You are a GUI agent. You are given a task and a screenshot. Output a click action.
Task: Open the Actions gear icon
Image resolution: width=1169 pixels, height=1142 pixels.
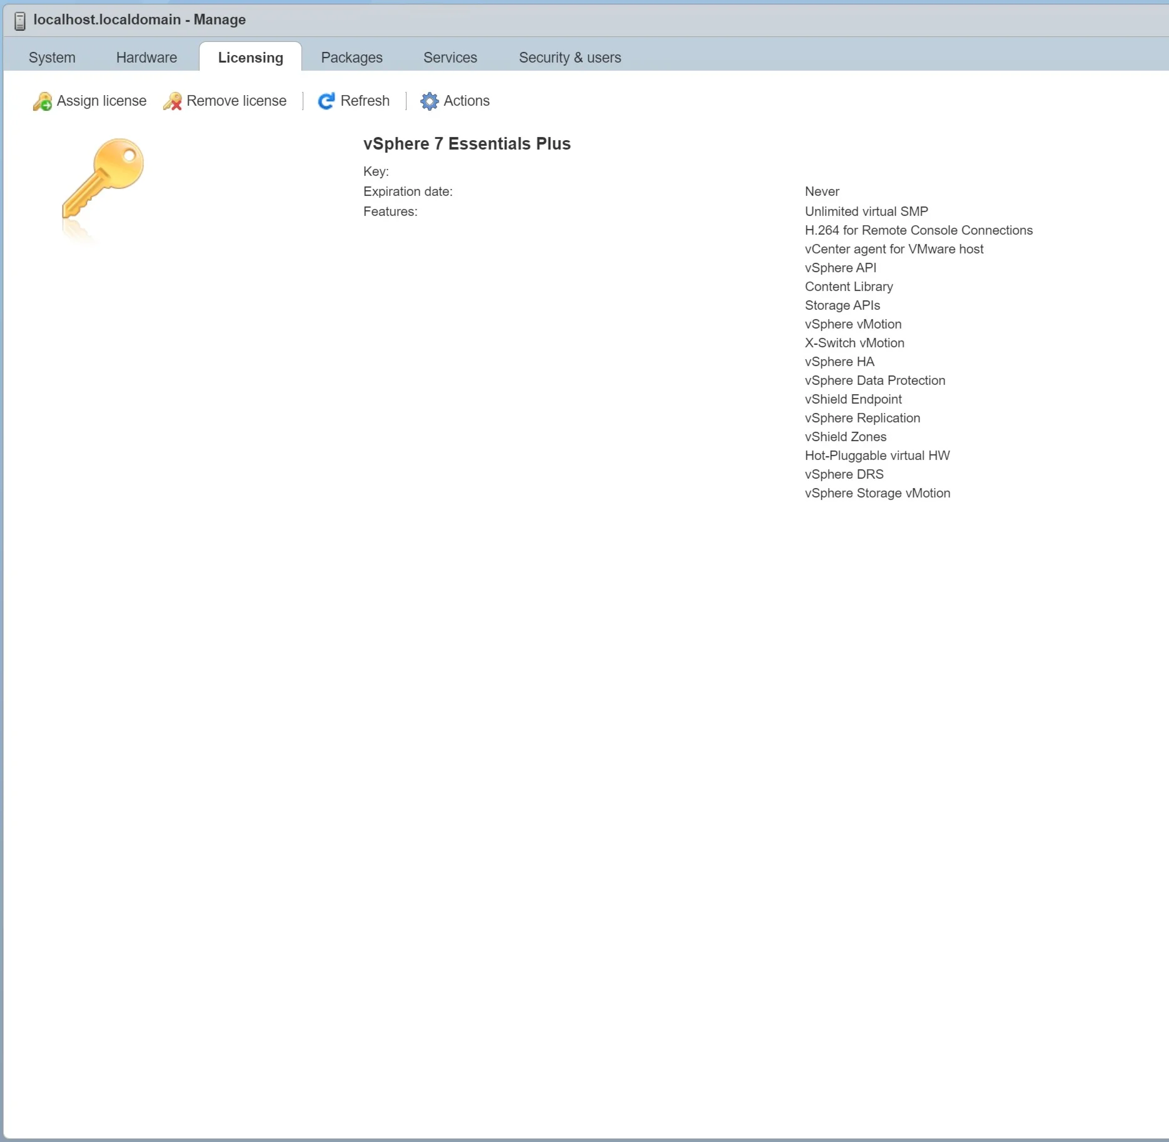tap(429, 101)
